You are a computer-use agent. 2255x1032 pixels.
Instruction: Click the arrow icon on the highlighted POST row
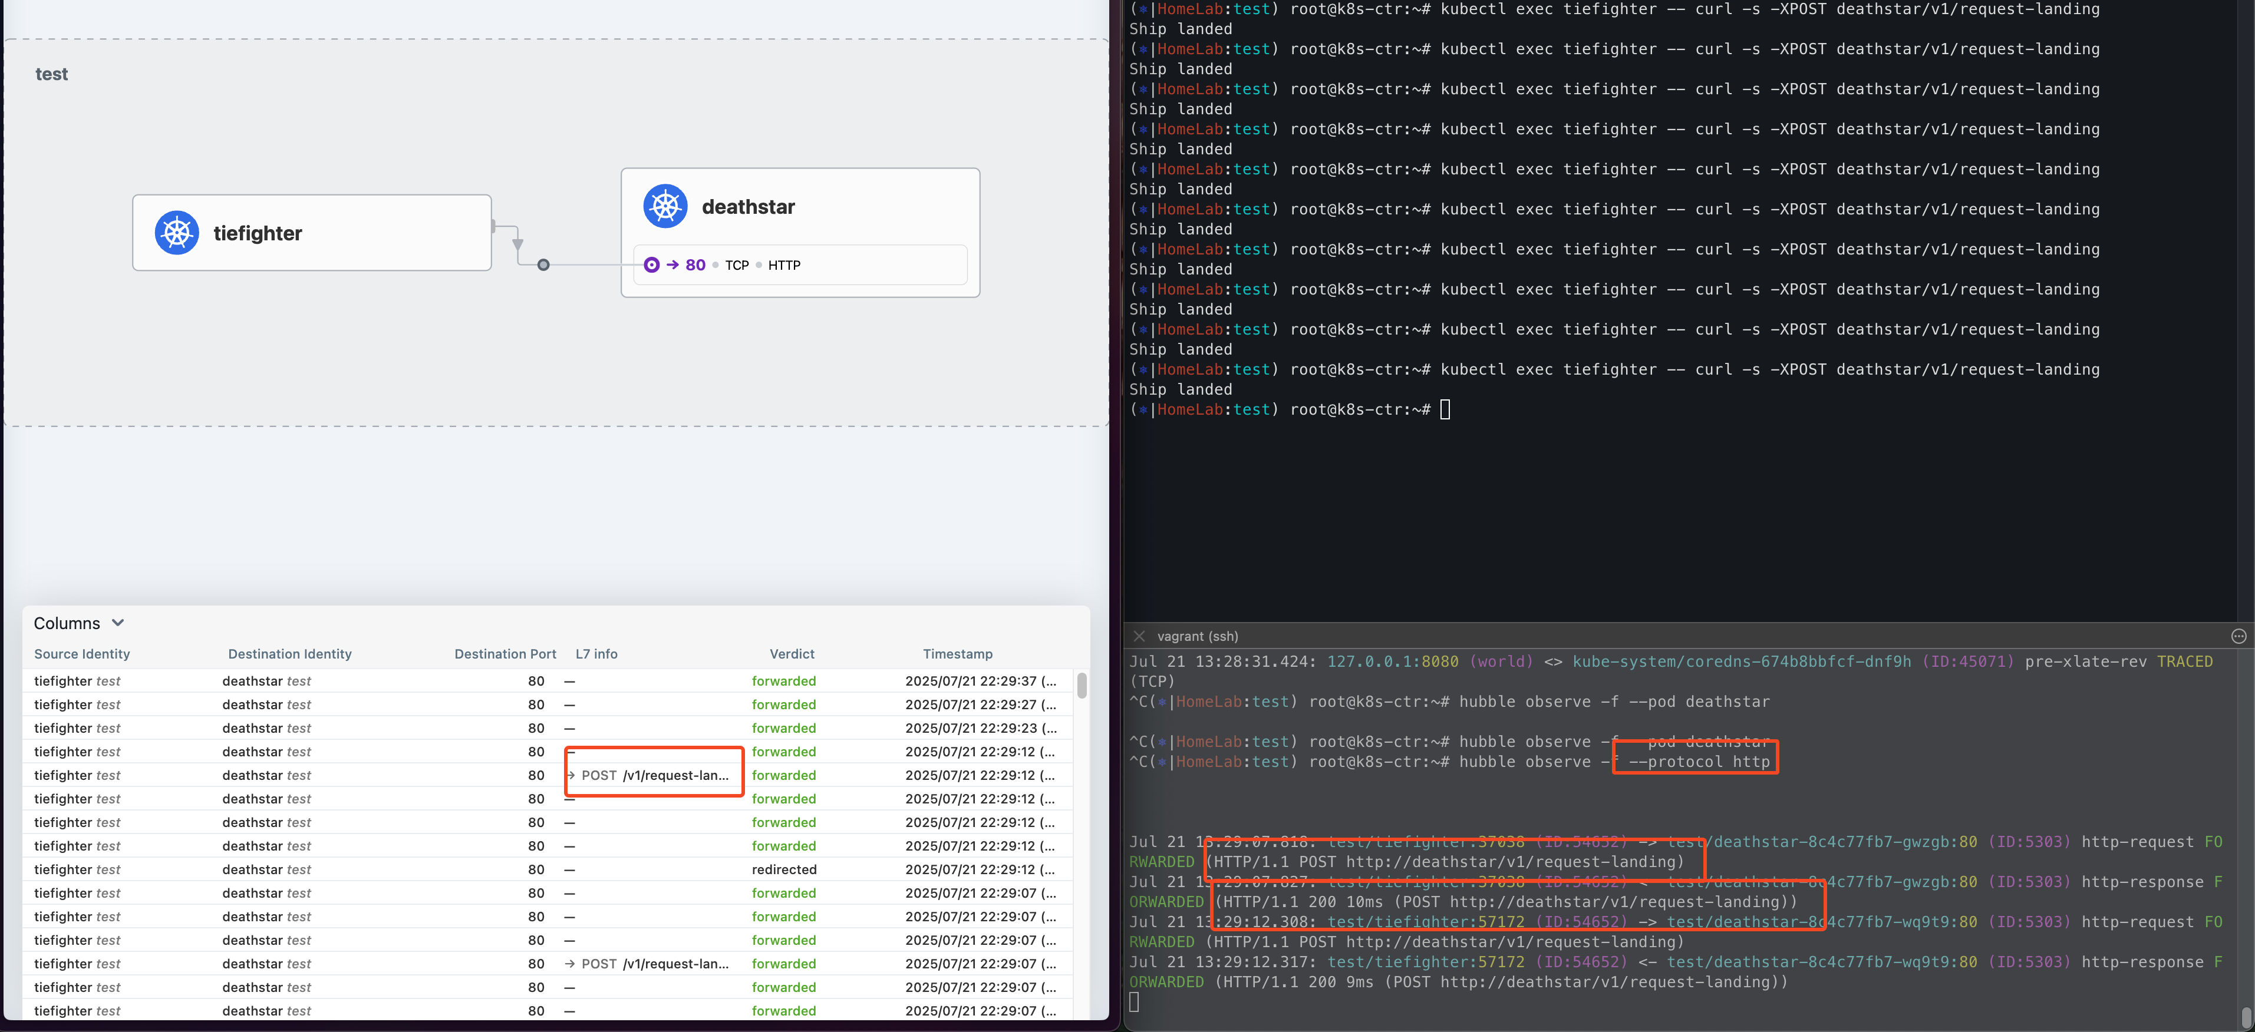(571, 775)
